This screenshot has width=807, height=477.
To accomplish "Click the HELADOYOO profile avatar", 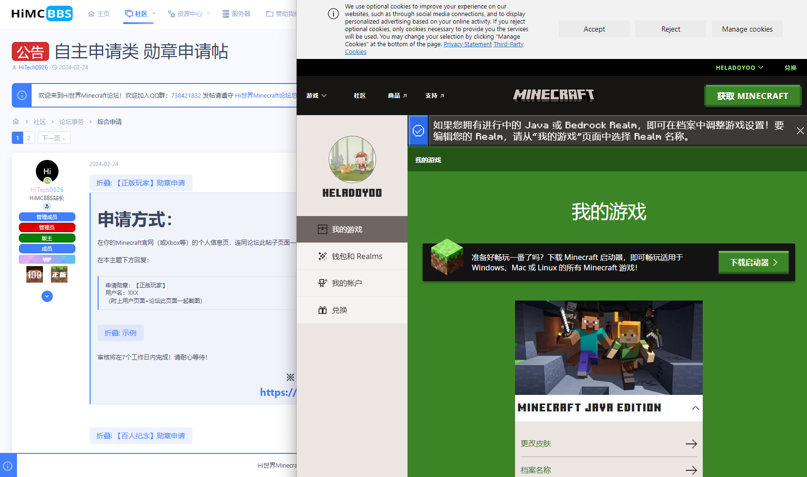I will (352, 160).
